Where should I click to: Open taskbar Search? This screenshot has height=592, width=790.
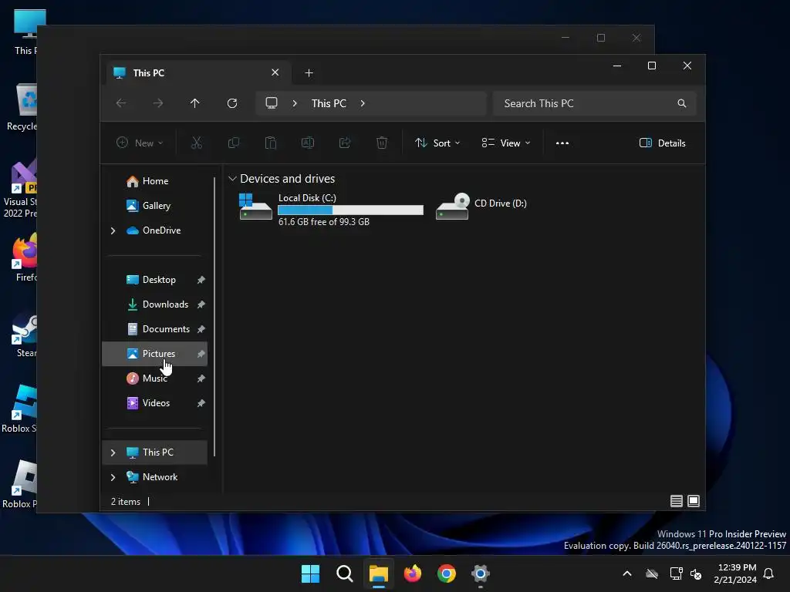(x=345, y=573)
